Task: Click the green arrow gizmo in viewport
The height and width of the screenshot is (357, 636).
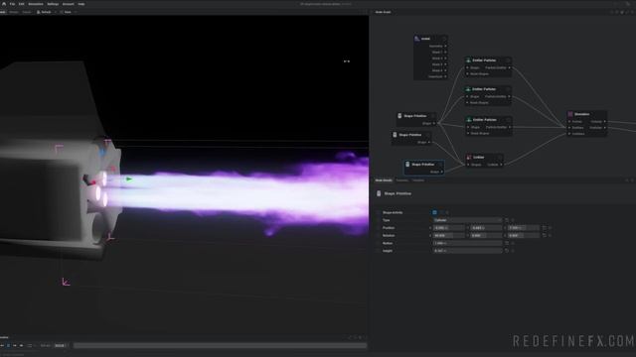Action: [x=129, y=178]
